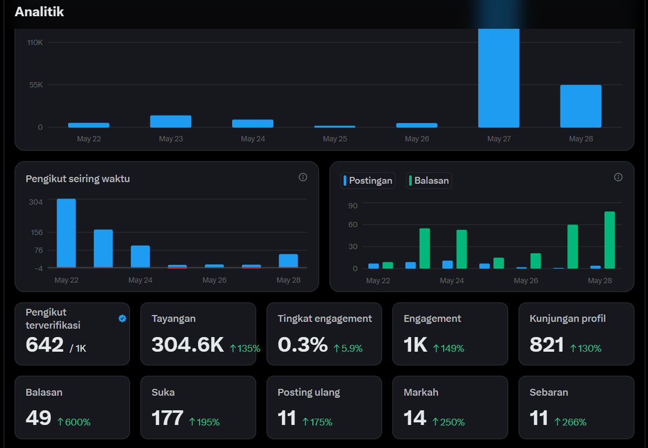Select the Sebaran metric card

pos(577,408)
